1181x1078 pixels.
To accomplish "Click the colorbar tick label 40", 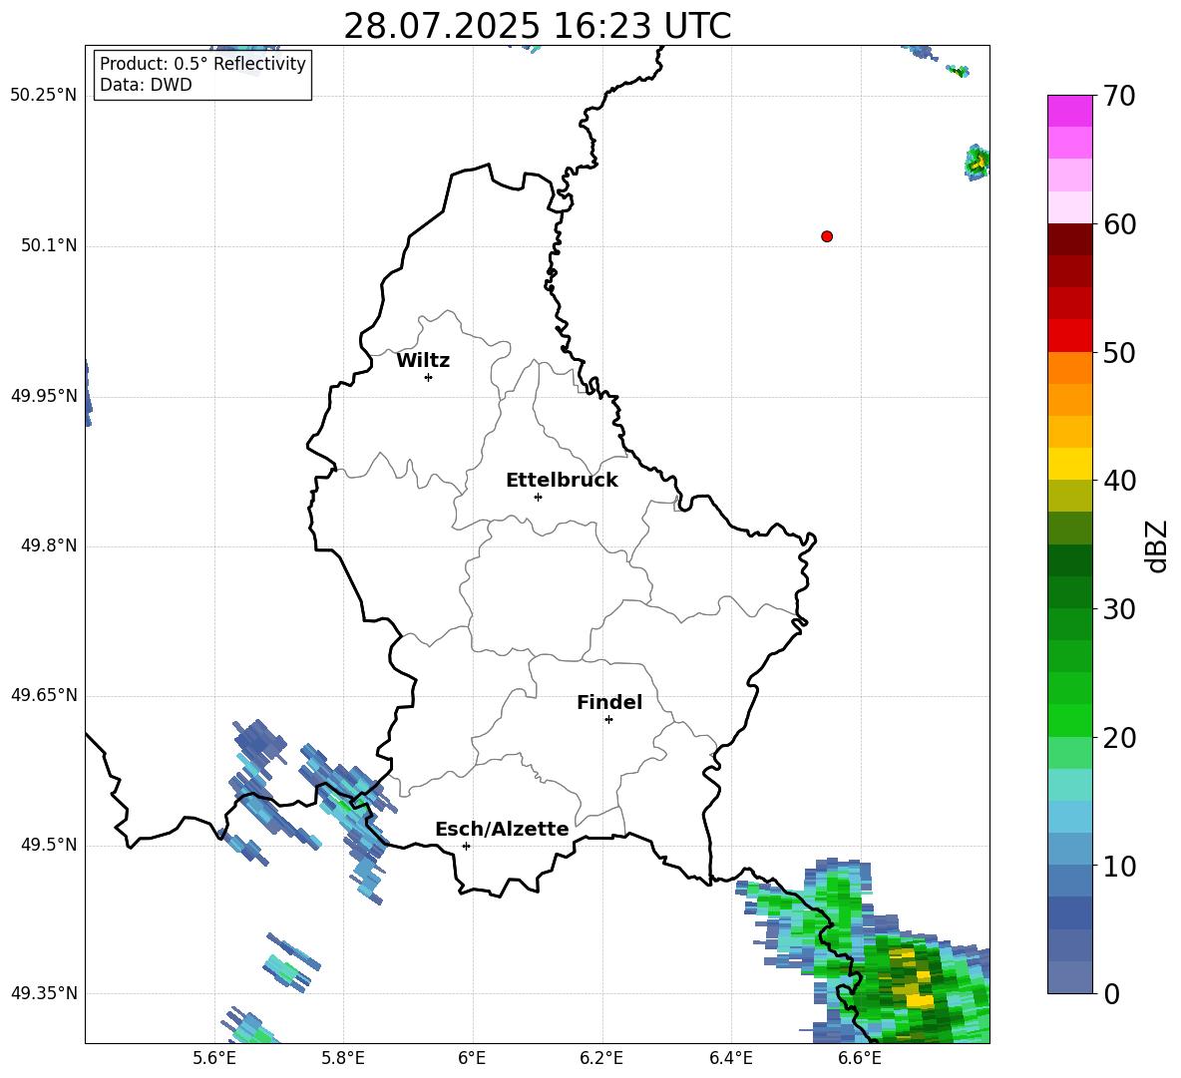I will (x=1119, y=481).
